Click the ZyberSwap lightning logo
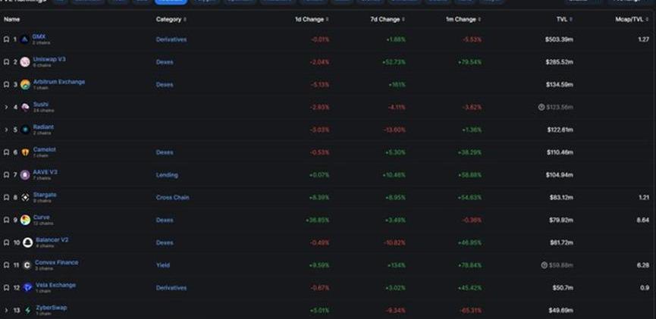Image resolution: width=656 pixels, height=319 pixels. 27,311
